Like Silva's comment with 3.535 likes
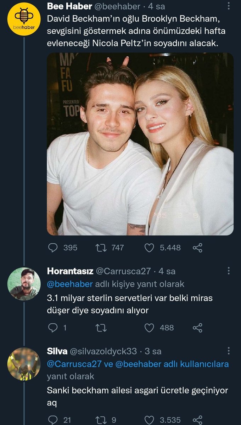 (150, 420)
